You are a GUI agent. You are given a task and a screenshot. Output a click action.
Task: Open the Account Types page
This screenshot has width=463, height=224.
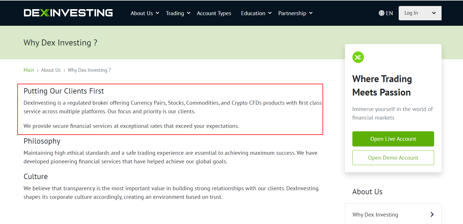point(214,13)
